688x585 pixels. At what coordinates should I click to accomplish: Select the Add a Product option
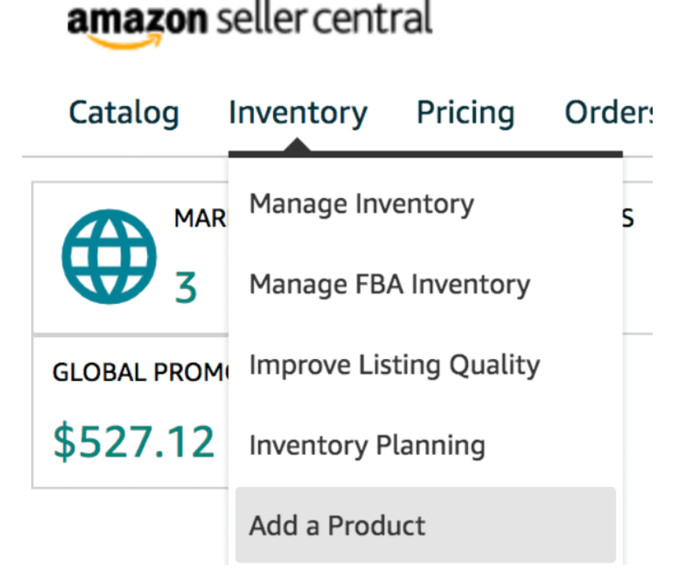click(x=337, y=525)
